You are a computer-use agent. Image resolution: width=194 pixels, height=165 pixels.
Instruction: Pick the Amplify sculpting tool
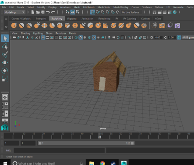point(136,25)
